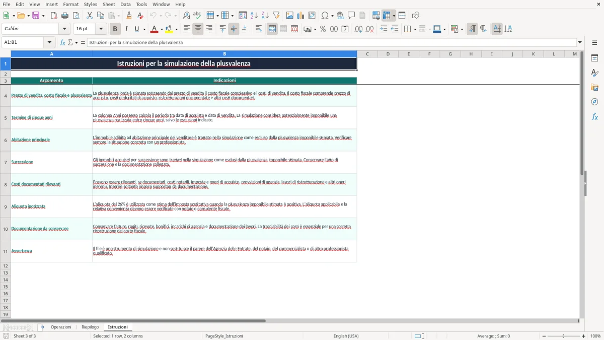Screen dimensions: 604x340
Task: Open the File menu
Action: click(x=6, y=4)
